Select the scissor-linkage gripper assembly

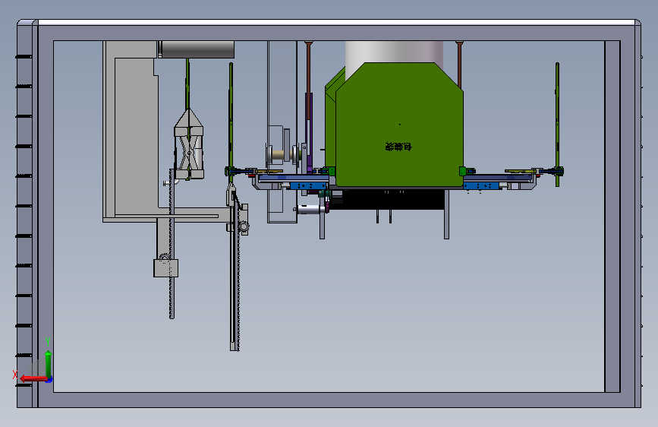(x=189, y=144)
